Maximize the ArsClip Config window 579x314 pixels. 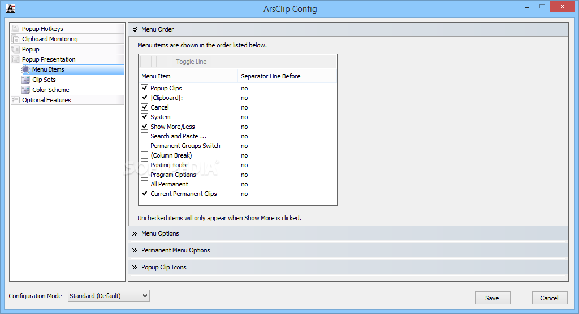[542, 6]
